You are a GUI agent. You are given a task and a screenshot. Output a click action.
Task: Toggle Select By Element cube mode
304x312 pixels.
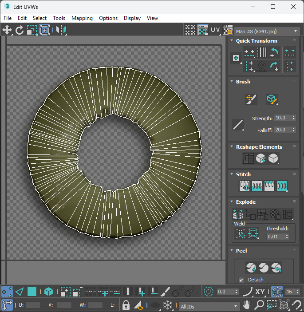coord(48,292)
